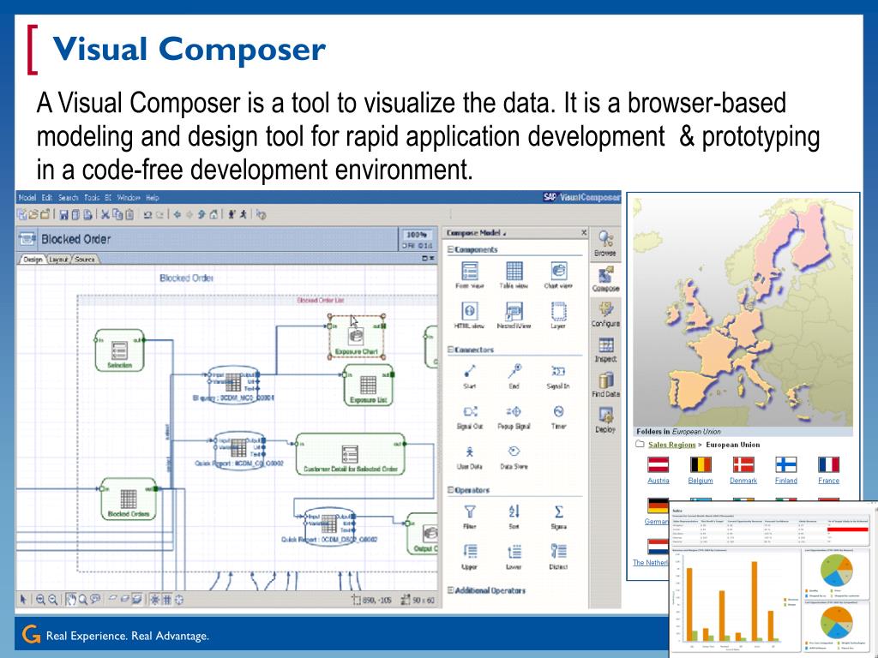Select the Form View component icon
This screenshot has height=658, width=878.
469,272
